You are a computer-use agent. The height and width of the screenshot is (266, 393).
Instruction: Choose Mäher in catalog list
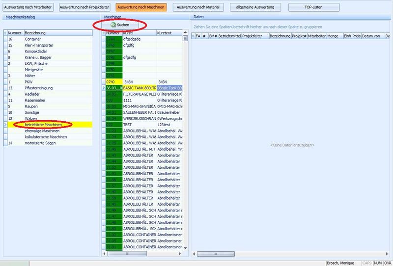pos(48,76)
